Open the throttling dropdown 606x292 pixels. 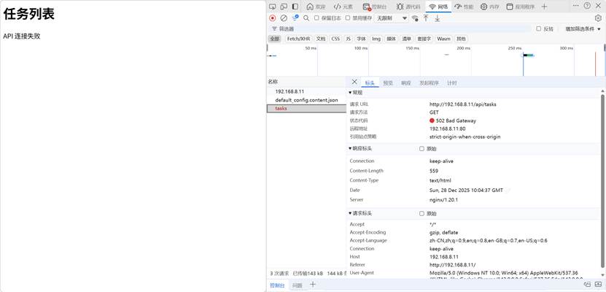[x=392, y=18]
